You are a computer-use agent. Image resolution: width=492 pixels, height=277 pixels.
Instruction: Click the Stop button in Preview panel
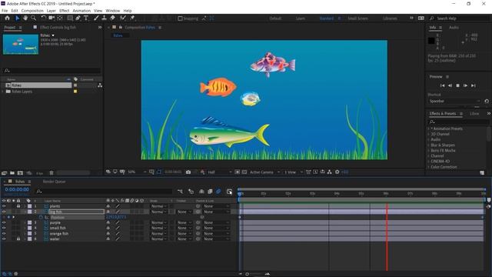coord(457,85)
